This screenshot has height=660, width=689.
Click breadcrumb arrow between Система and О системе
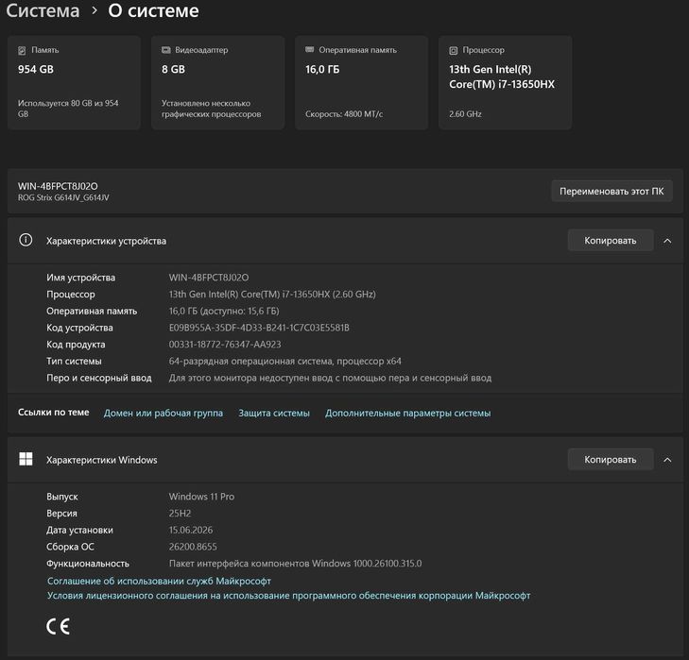(x=94, y=10)
